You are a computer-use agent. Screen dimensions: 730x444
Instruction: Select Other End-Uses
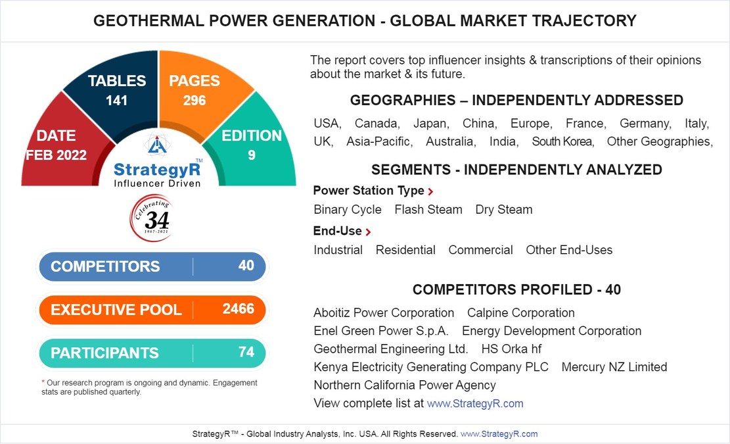tap(569, 250)
